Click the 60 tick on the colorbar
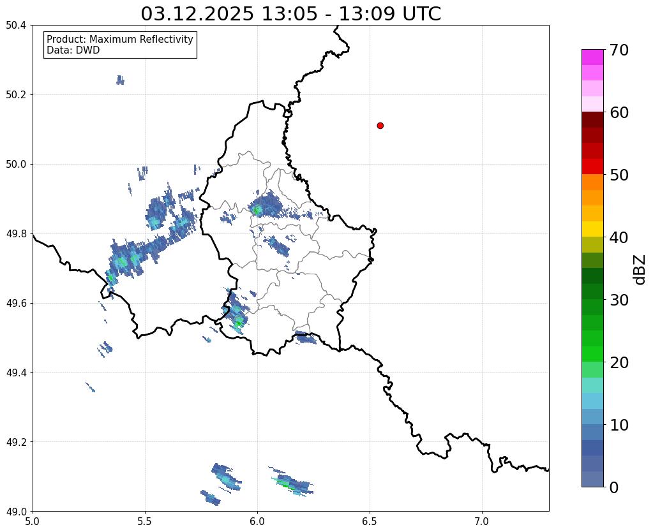 (619, 112)
